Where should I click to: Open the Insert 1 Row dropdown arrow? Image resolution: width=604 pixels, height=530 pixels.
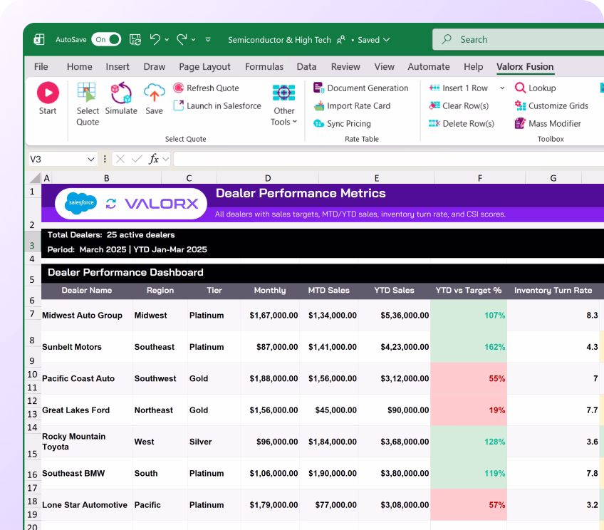502,88
